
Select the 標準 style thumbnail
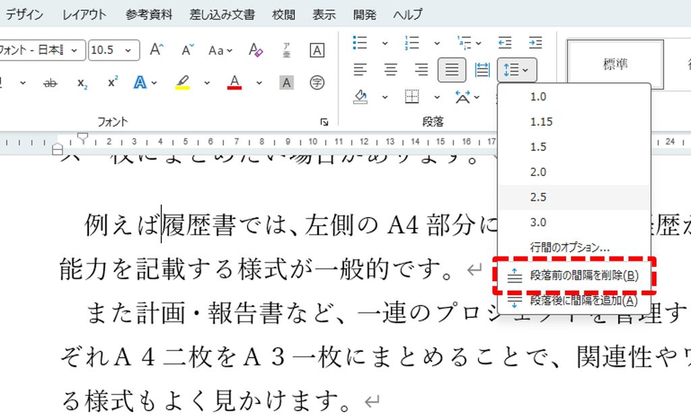pos(615,64)
